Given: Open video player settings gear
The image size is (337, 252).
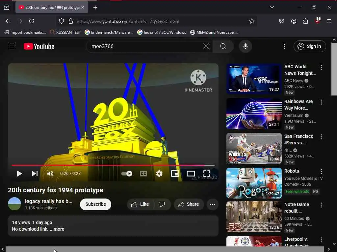Looking at the screenshot, I should [x=159, y=174].
